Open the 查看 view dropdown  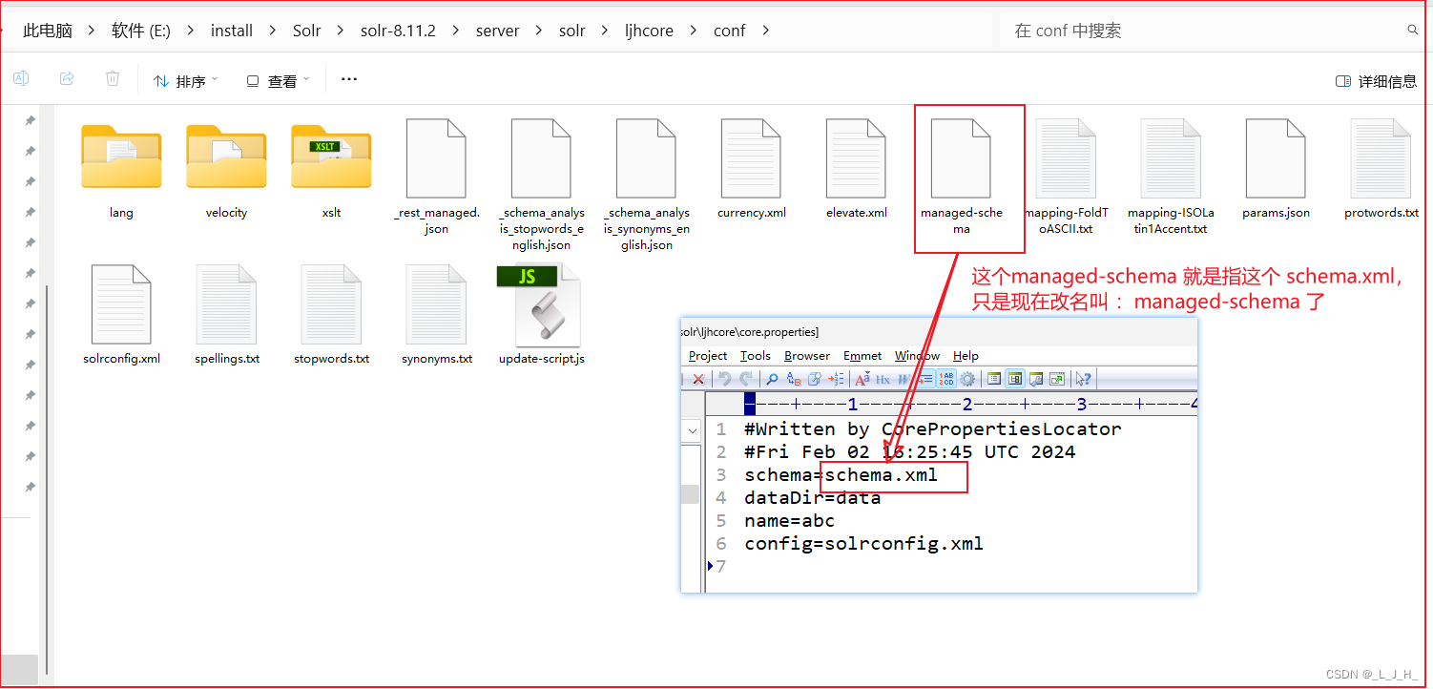[x=278, y=81]
